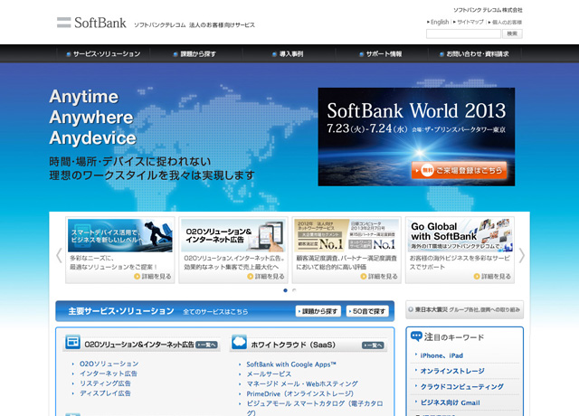Open the 個人のお客様 link
This screenshot has width=579, height=416.
(x=507, y=22)
